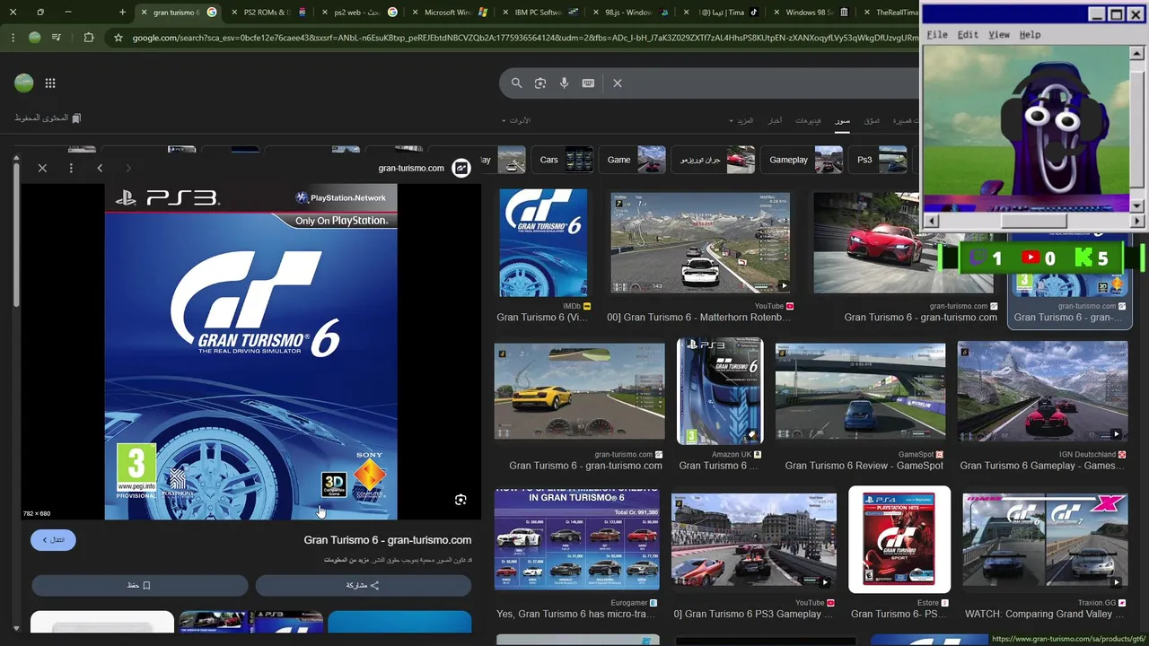Open Google account avatar
This screenshot has height=646, width=1149.
coord(24,83)
